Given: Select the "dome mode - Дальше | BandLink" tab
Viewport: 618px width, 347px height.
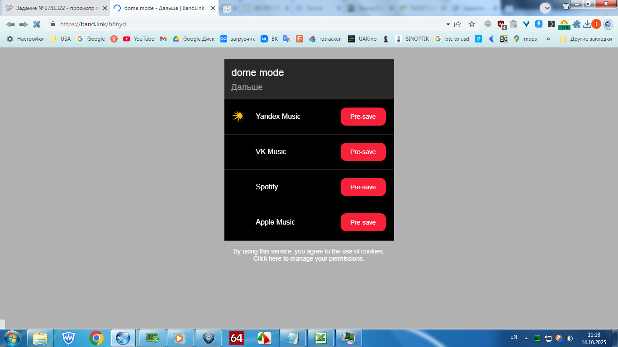Looking at the screenshot, I should point(164,8).
